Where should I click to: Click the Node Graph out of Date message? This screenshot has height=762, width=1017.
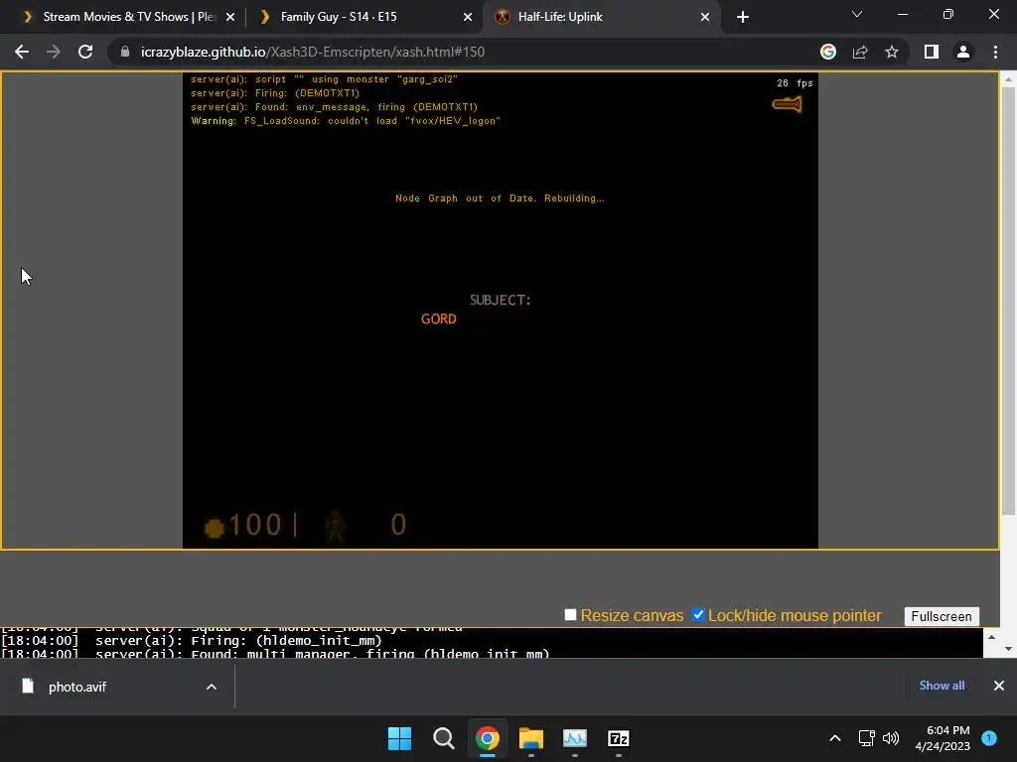pos(500,198)
